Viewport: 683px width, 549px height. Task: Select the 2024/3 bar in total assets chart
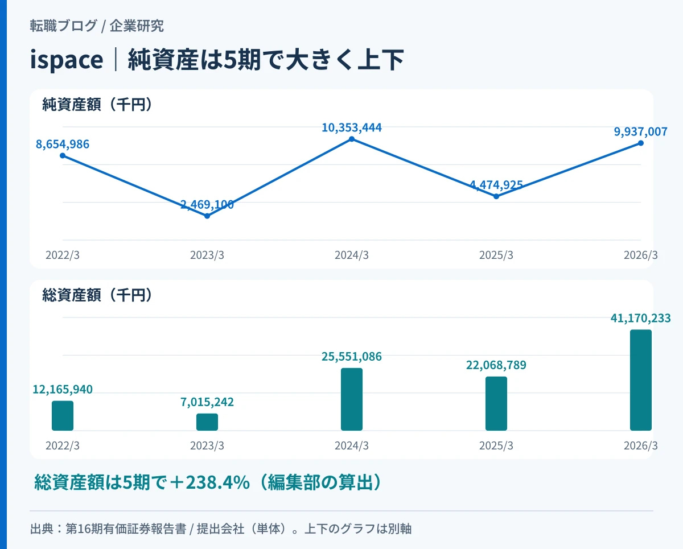pyautogui.click(x=352, y=399)
